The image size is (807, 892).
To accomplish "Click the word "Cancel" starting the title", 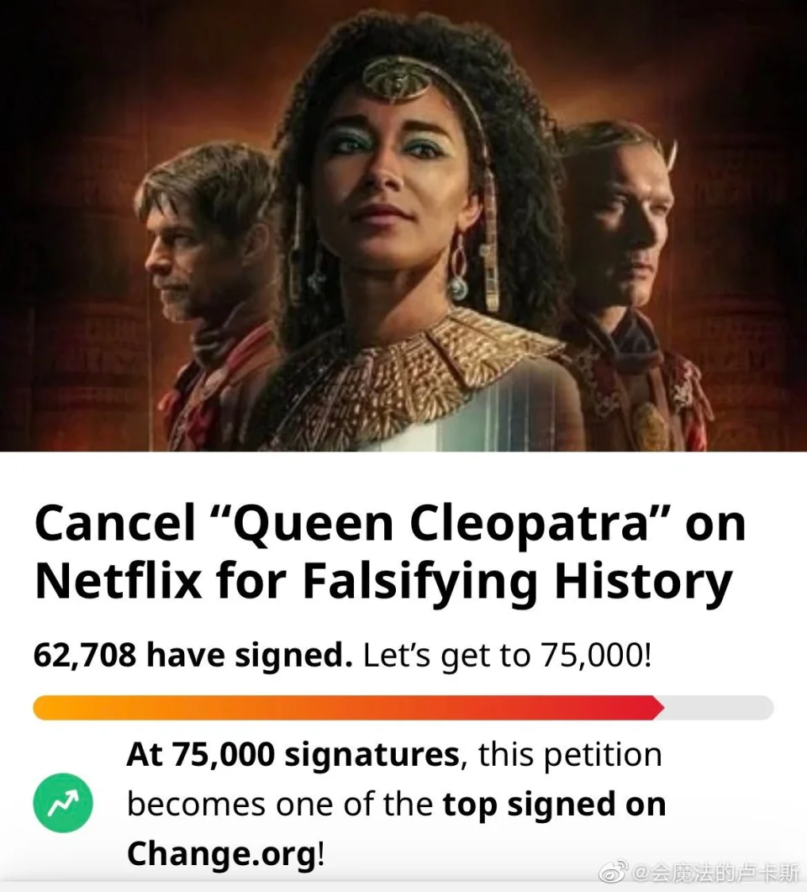I will [113, 525].
